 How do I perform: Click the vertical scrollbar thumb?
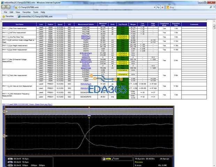click(214, 27)
